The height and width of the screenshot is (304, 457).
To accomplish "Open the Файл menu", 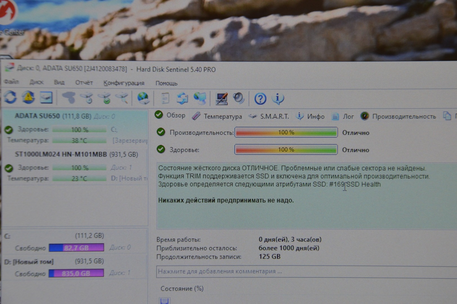I will coord(12,82).
